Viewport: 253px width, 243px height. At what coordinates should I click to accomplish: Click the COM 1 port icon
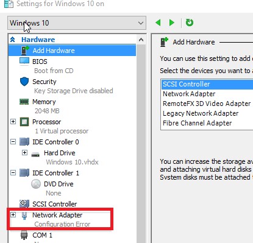24,235
